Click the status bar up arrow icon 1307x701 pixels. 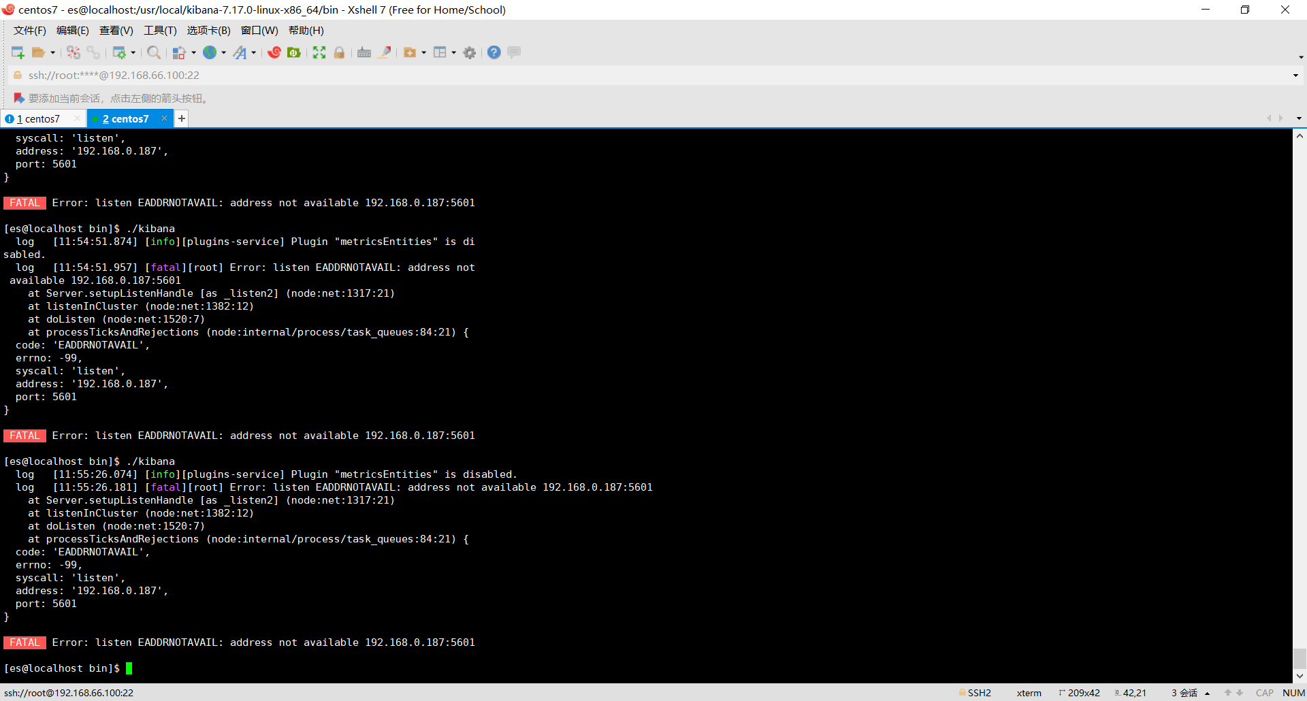click(1228, 693)
